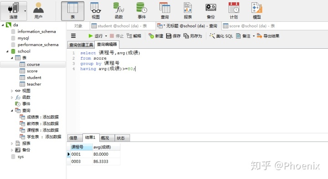Switch to the 对象 (Objects) tab
This screenshot has height=179, width=328.
78,26
